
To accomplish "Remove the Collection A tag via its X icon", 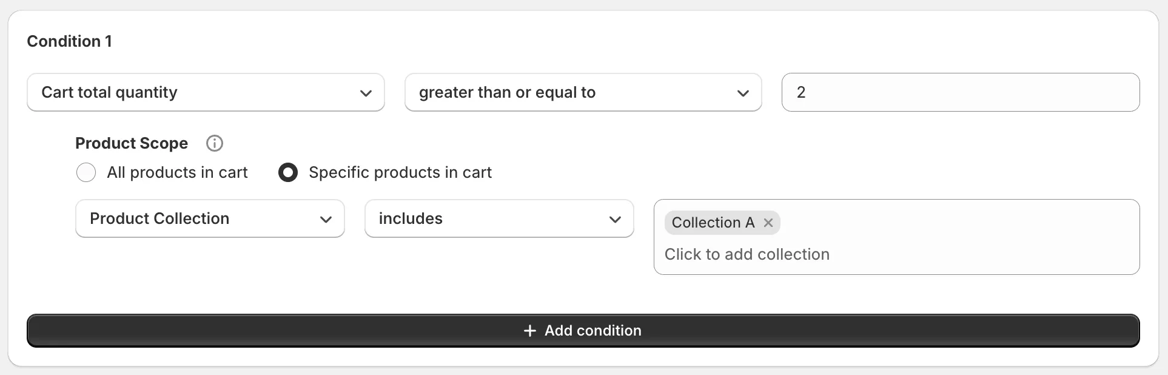I will pyautogui.click(x=768, y=223).
